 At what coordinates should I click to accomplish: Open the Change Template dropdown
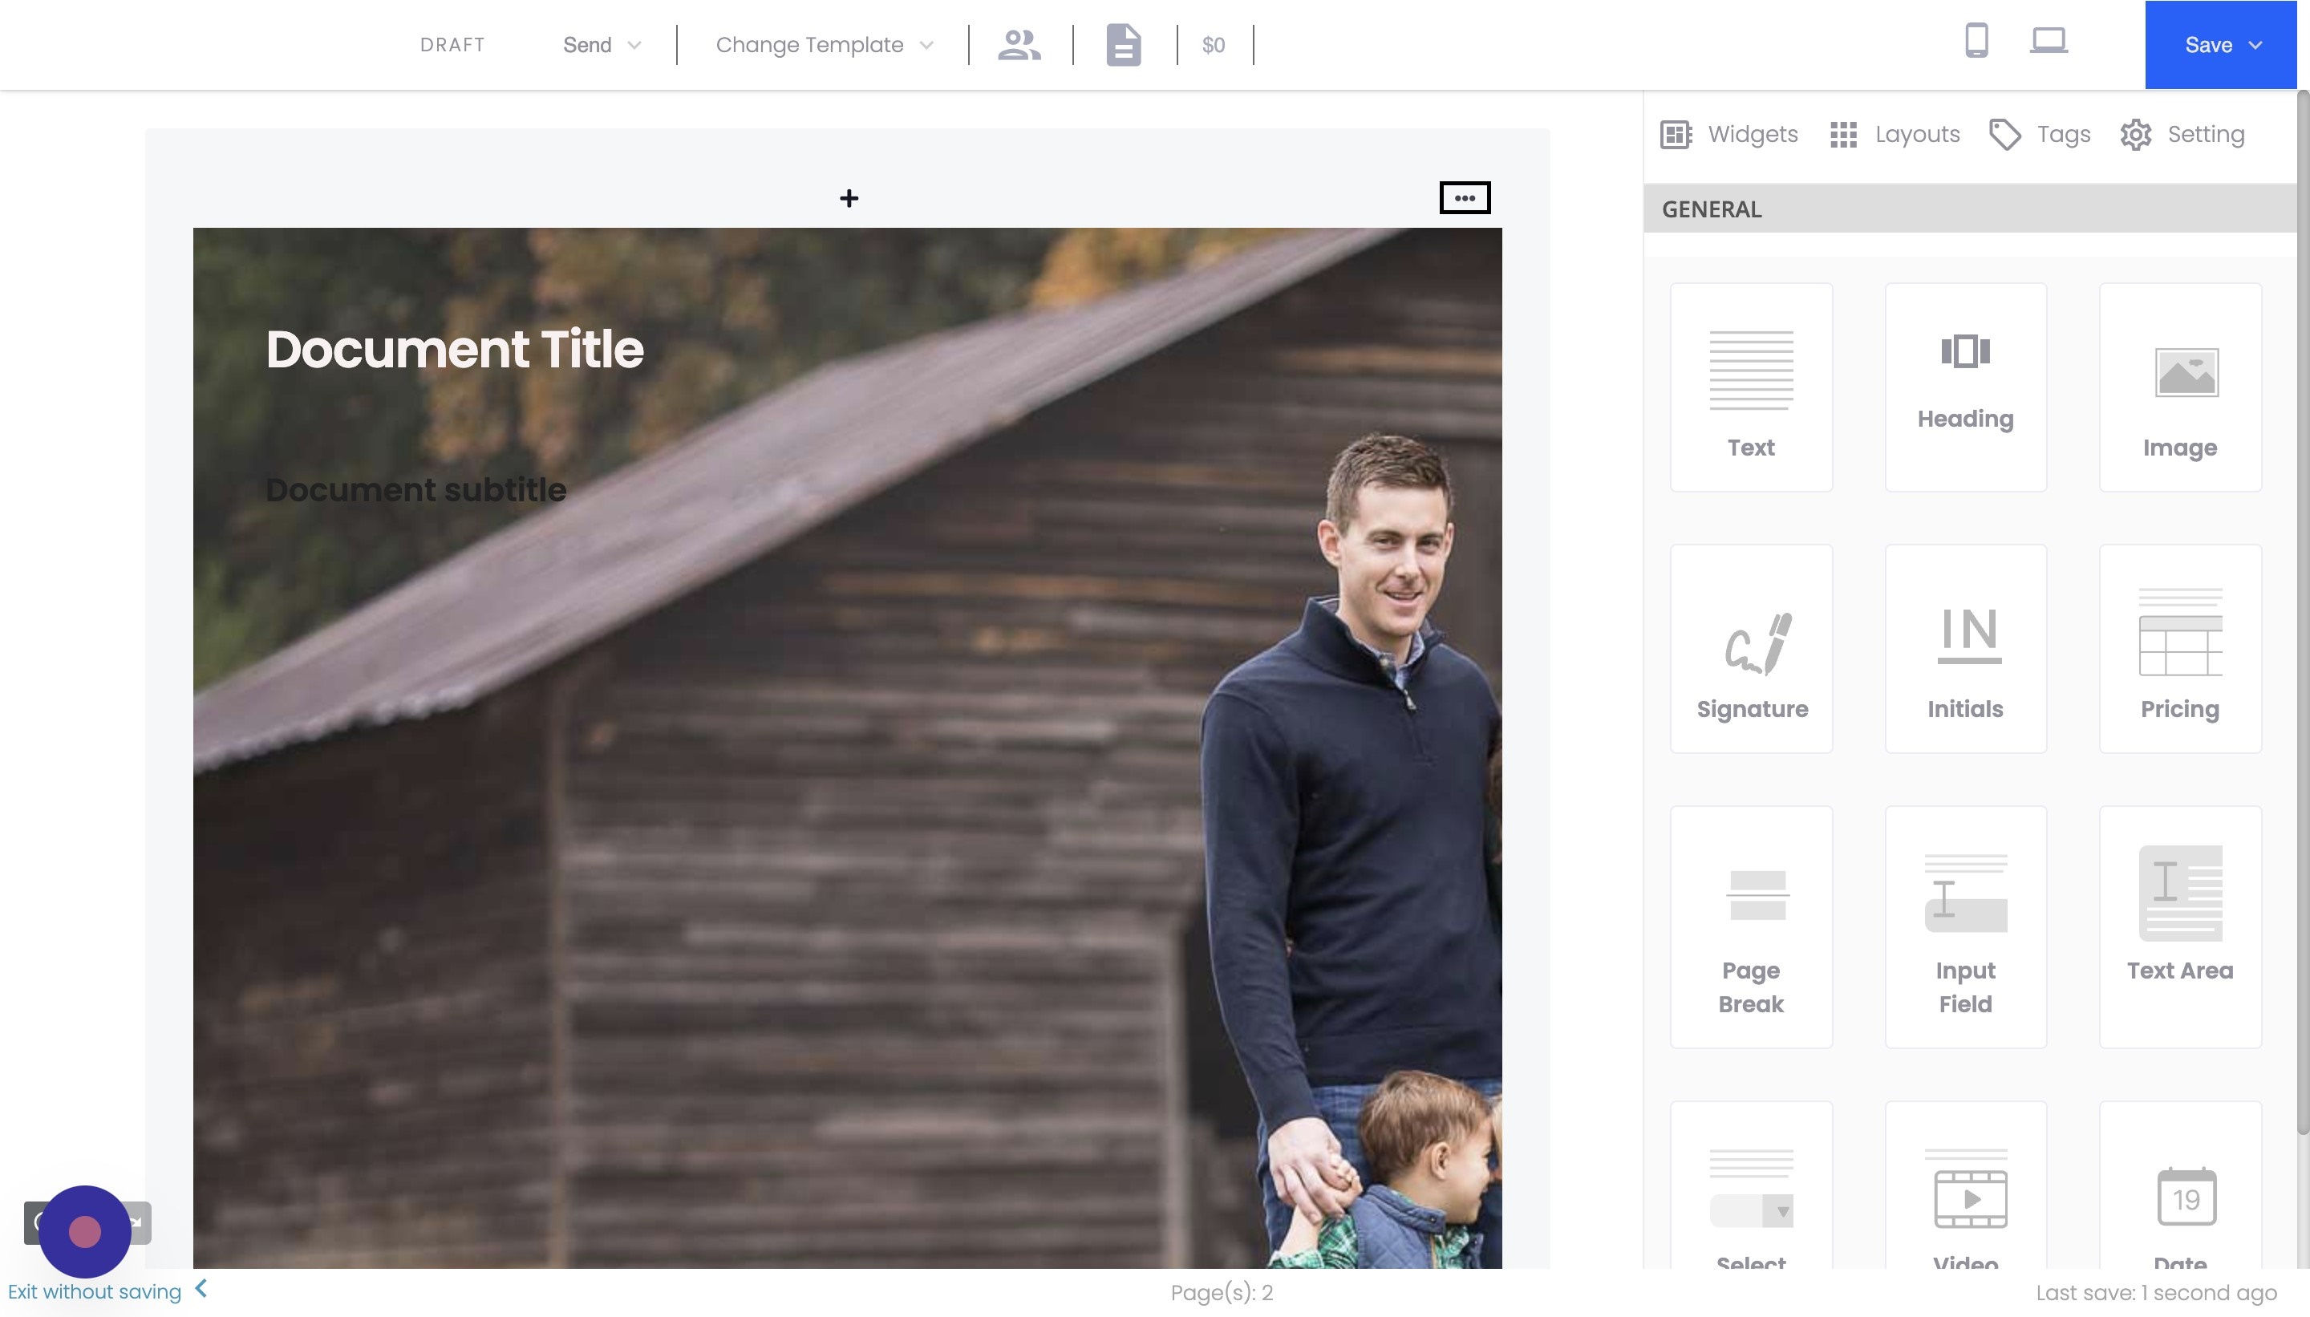(821, 43)
